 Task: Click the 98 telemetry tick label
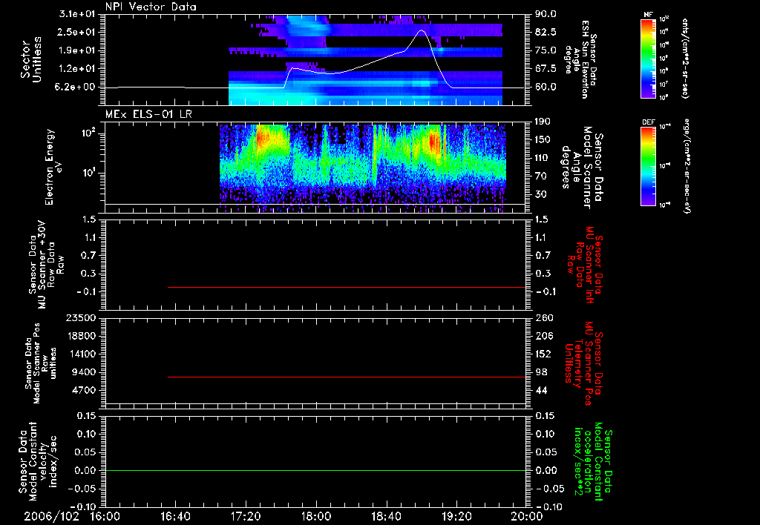tap(541, 372)
